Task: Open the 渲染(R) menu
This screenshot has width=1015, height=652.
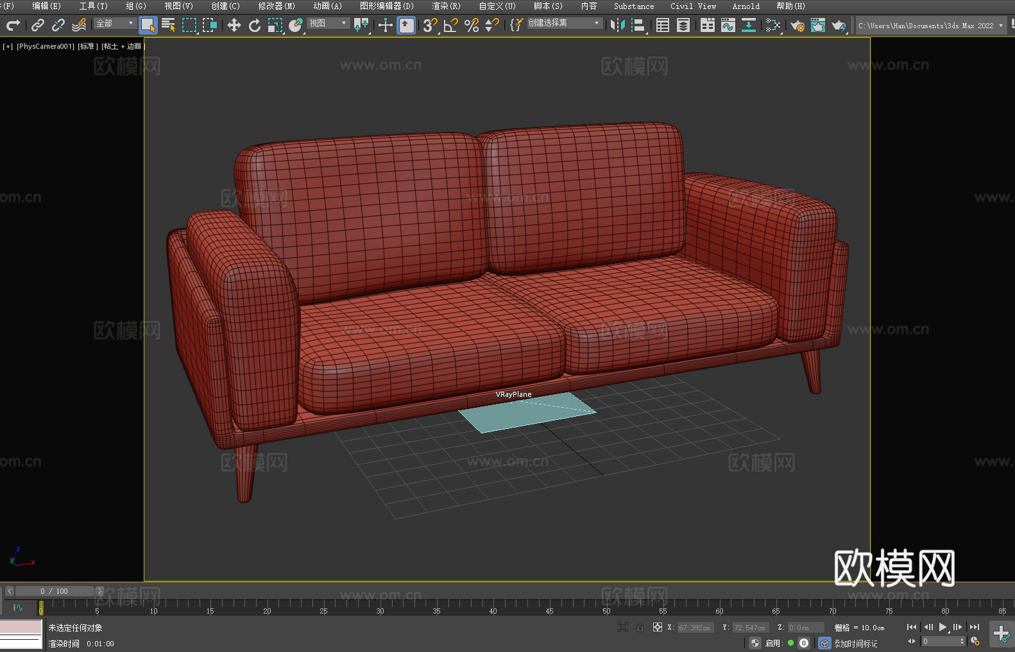Action: (x=446, y=6)
